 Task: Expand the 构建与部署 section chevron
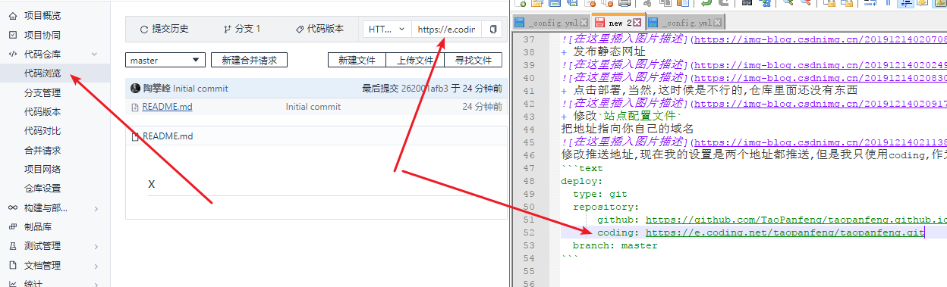pos(96,208)
